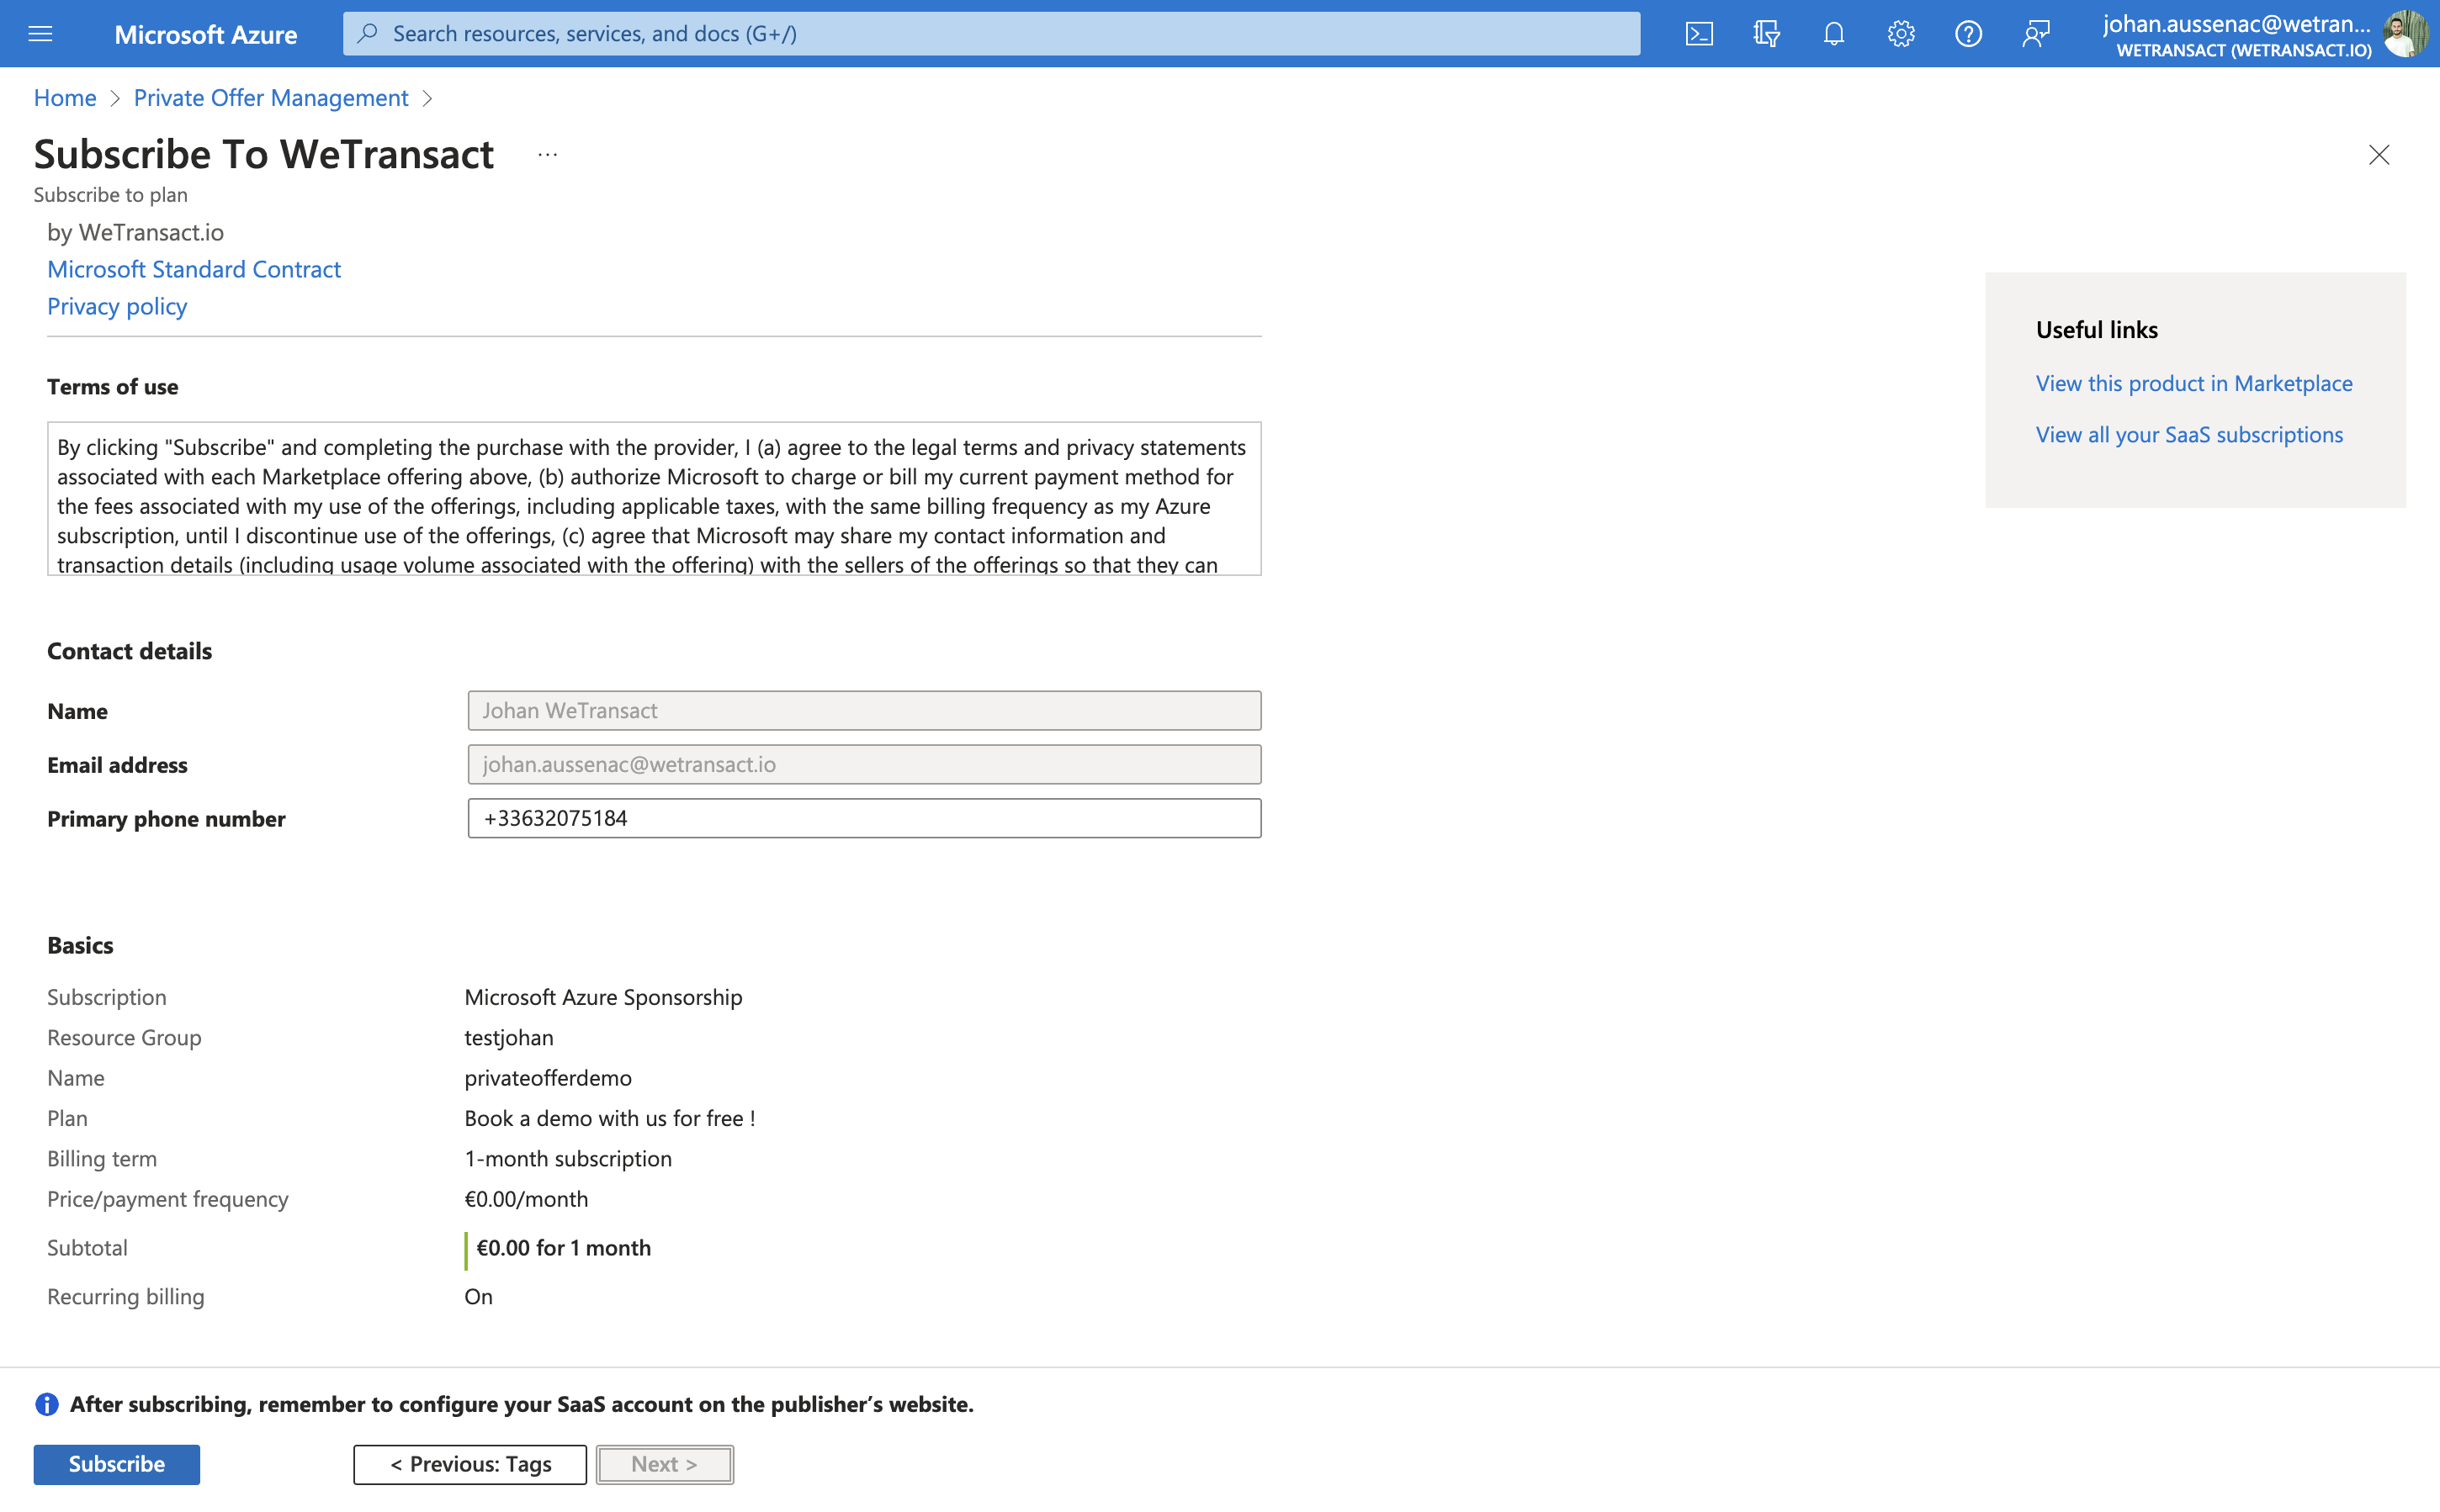Go back to Previous: Tags
Screen dimensions: 2440x1512
470,1464
